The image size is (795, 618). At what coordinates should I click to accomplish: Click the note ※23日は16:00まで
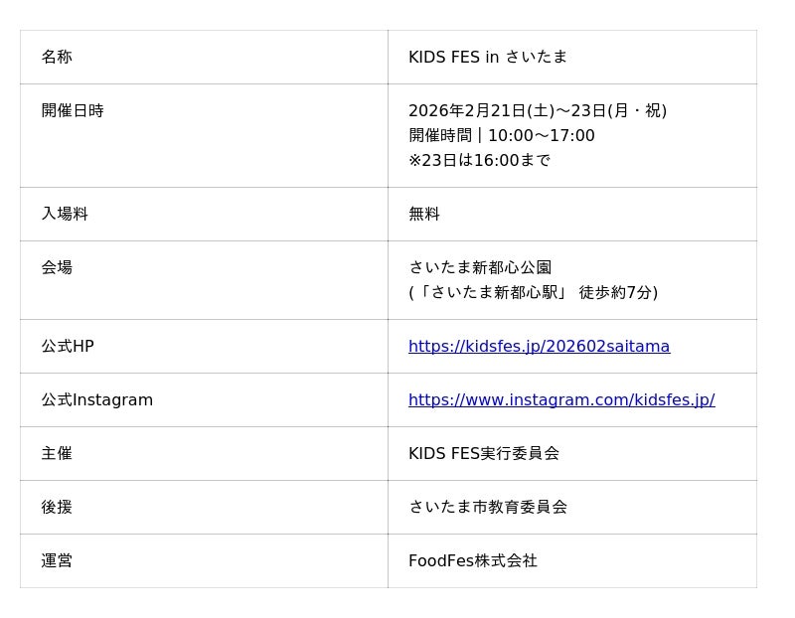[x=479, y=161]
